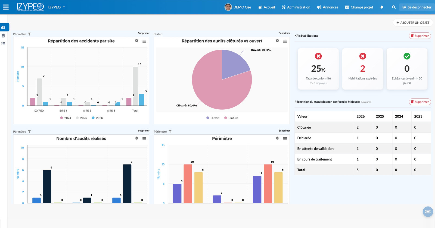Delete the Nombre d'audits réalisés chart
This screenshot has width=435, height=228.
(144, 131)
